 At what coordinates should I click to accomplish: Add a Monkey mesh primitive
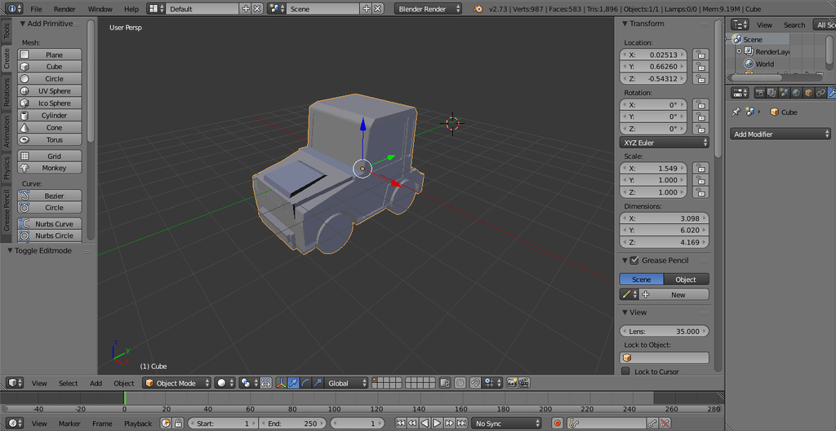tap(53, 168)
